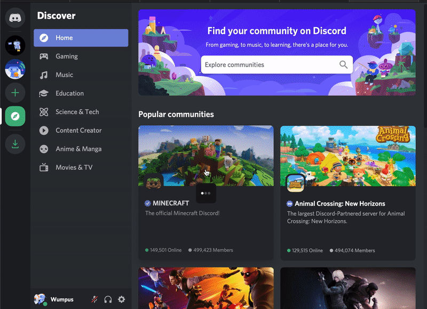Click the three-dot loading indicator on Minecraft card
427x309 pixels.
pos(205,193)
